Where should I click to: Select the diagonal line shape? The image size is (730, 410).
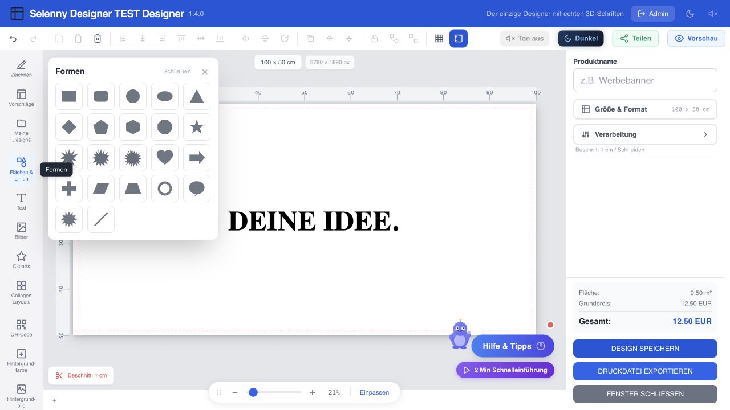point(101,219)
